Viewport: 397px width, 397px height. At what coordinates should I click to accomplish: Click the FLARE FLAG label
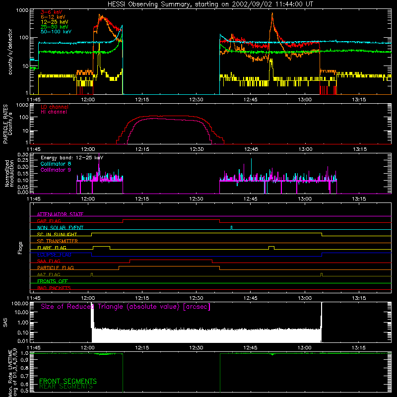pos(52,248)
